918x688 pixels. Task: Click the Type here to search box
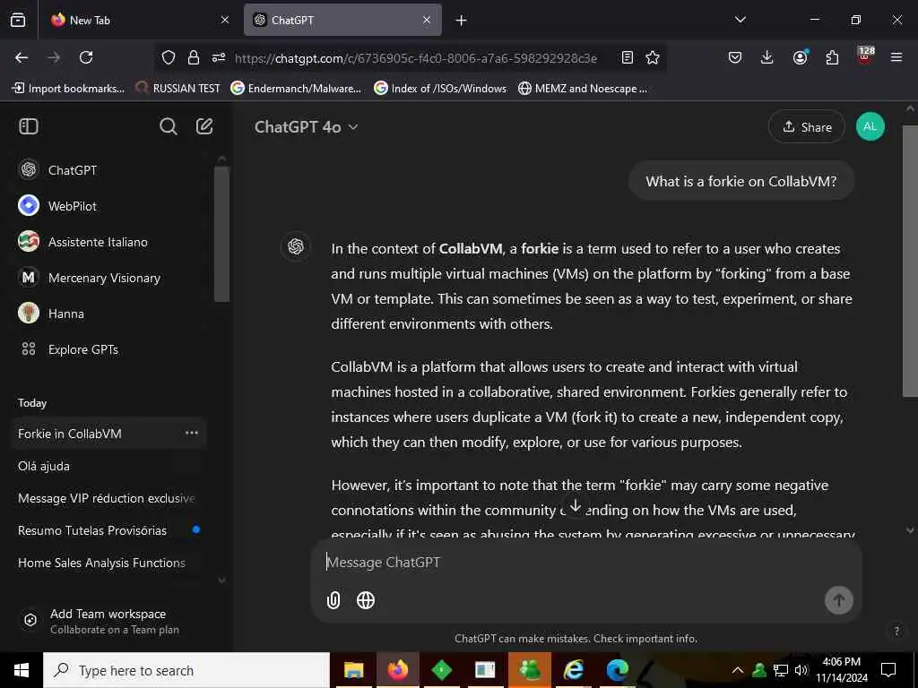(x=186, y=670)
